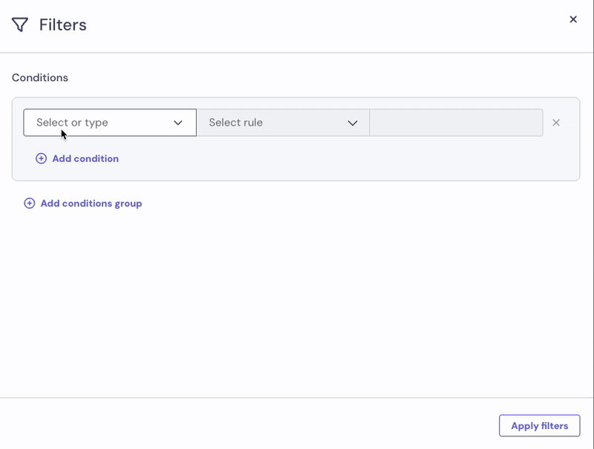The width and height of the screenshot is (594, 449).
Task: Click the funnel filter icon beside Filters
Action: point(20,25)
